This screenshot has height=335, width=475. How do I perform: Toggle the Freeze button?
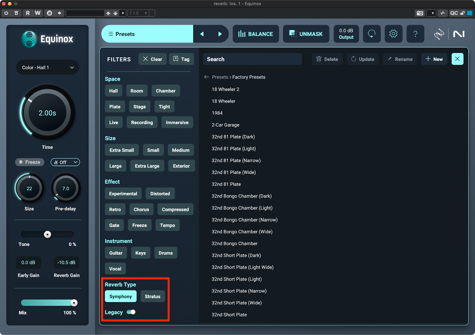29,162
